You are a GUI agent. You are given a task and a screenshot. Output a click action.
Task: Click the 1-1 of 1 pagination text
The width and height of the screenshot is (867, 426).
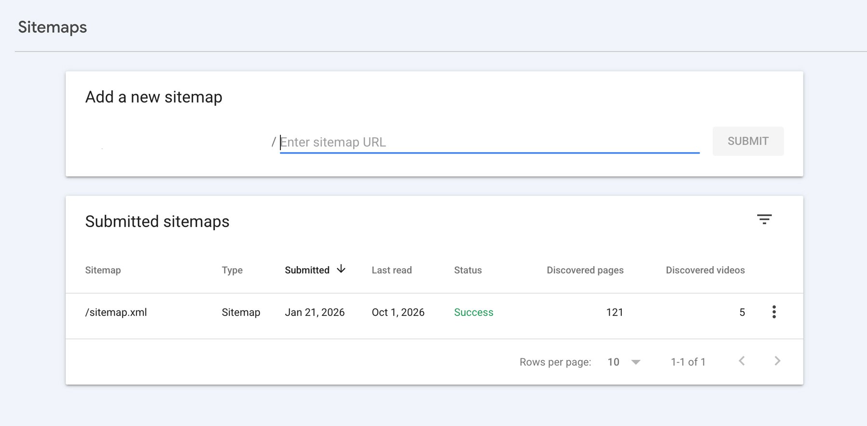(x=688, y=362)
